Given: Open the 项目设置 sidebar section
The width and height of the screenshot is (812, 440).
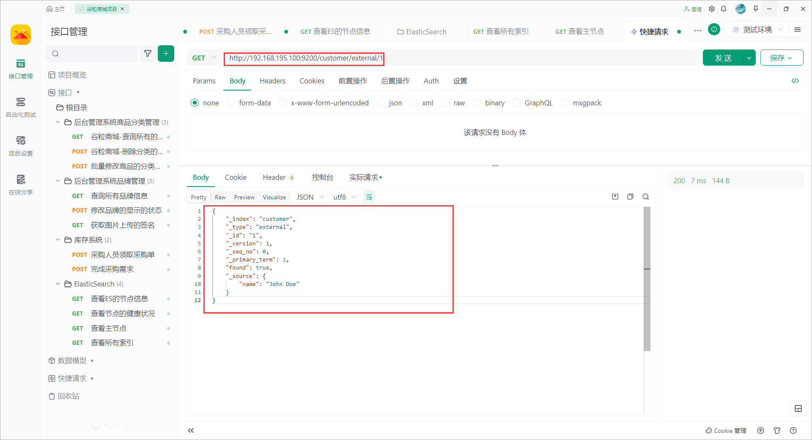Looking at the screenshot, I should [21, 146].
